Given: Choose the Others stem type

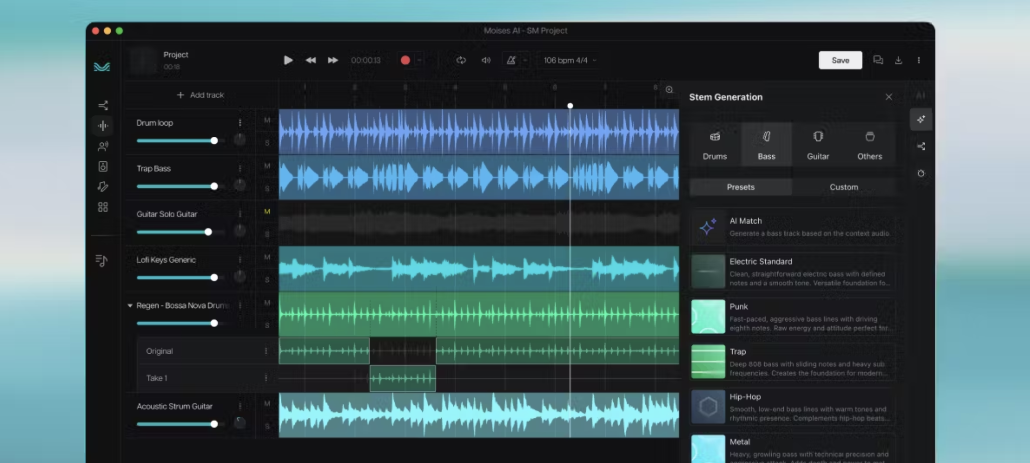Looking at the screenshot, I should 869,145.
